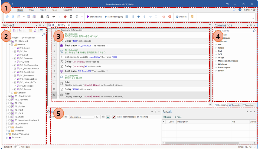Check the TS_Clipboard checkbox
Image resolution: width=258 pixels, height=149 pixels.
(x=9, y=100)
